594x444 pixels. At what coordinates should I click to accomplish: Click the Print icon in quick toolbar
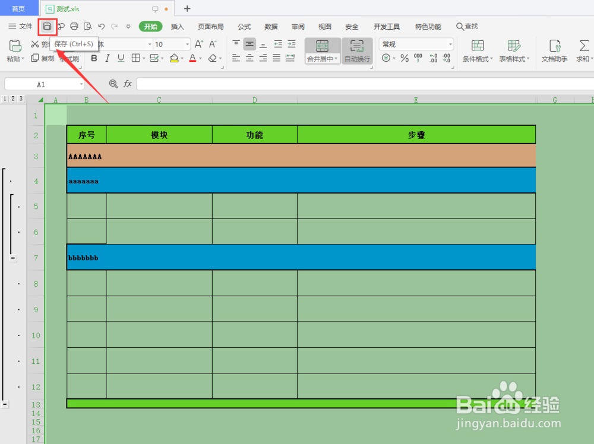(74, 26)
